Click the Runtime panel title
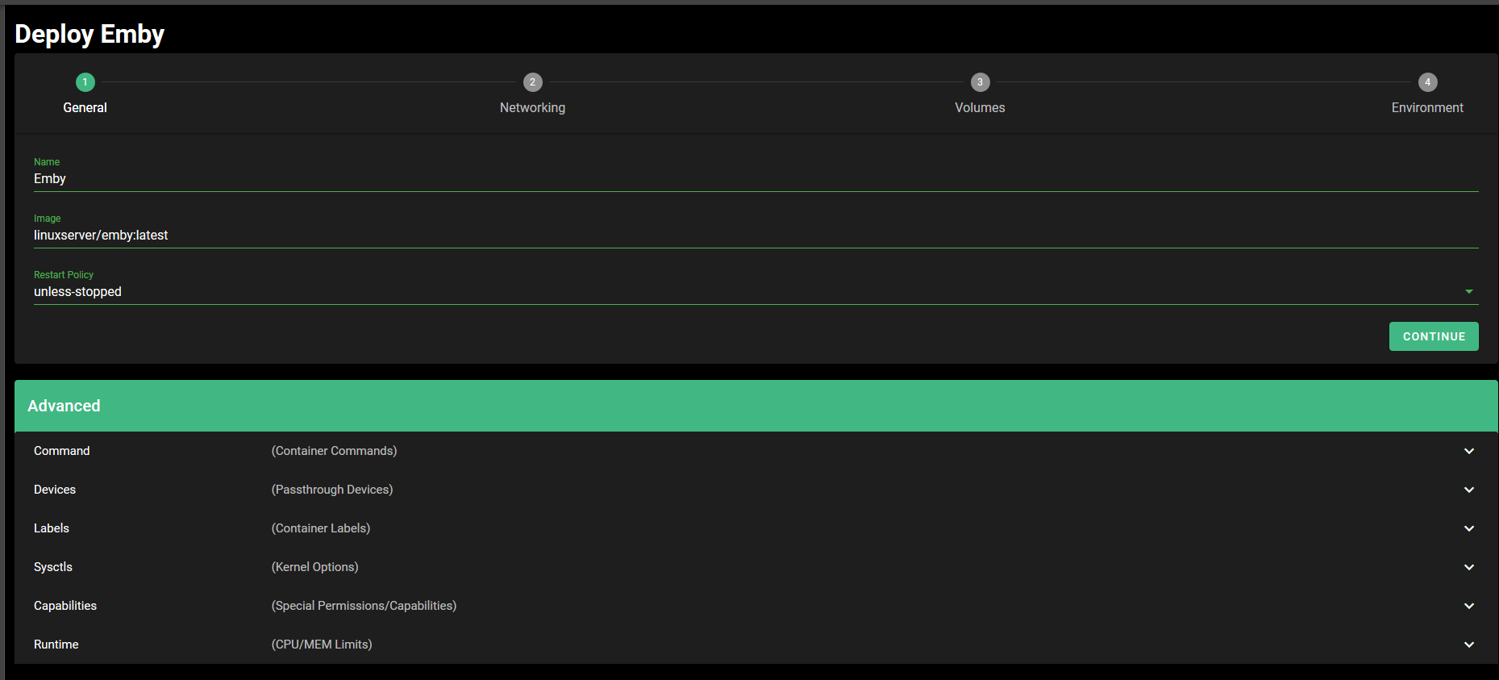 point(56,645)
